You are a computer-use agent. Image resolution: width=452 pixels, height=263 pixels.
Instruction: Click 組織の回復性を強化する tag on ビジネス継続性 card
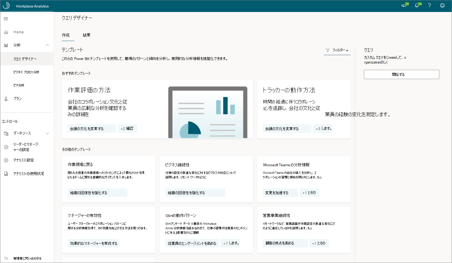(195, 193)
